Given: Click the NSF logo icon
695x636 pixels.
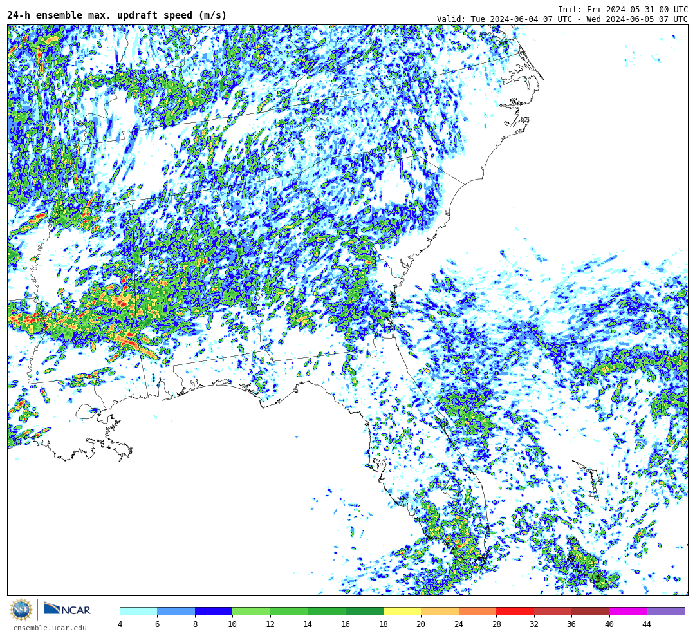Looking at the screenshot, I should 21,610.
